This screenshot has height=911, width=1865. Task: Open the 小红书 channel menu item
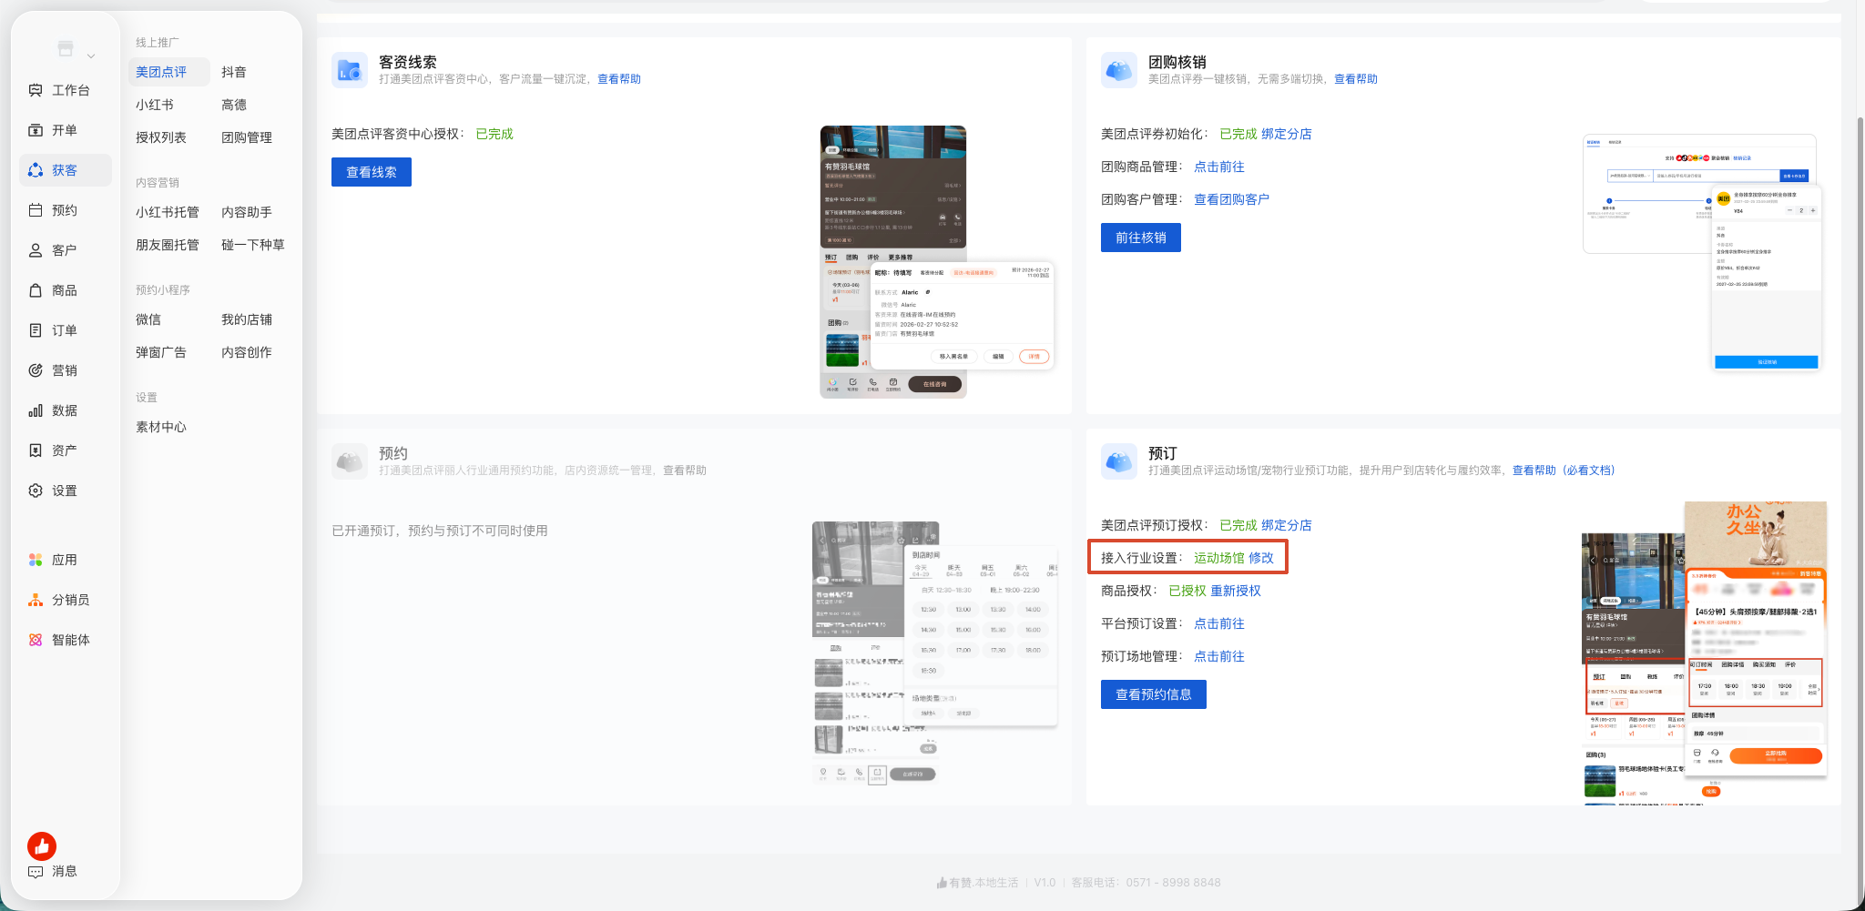155,105
